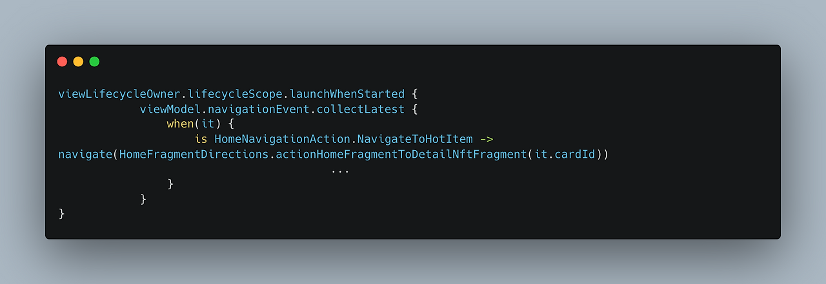Click the navigate function call
Viewport: 826px width, 284px height.
point(85,155)
